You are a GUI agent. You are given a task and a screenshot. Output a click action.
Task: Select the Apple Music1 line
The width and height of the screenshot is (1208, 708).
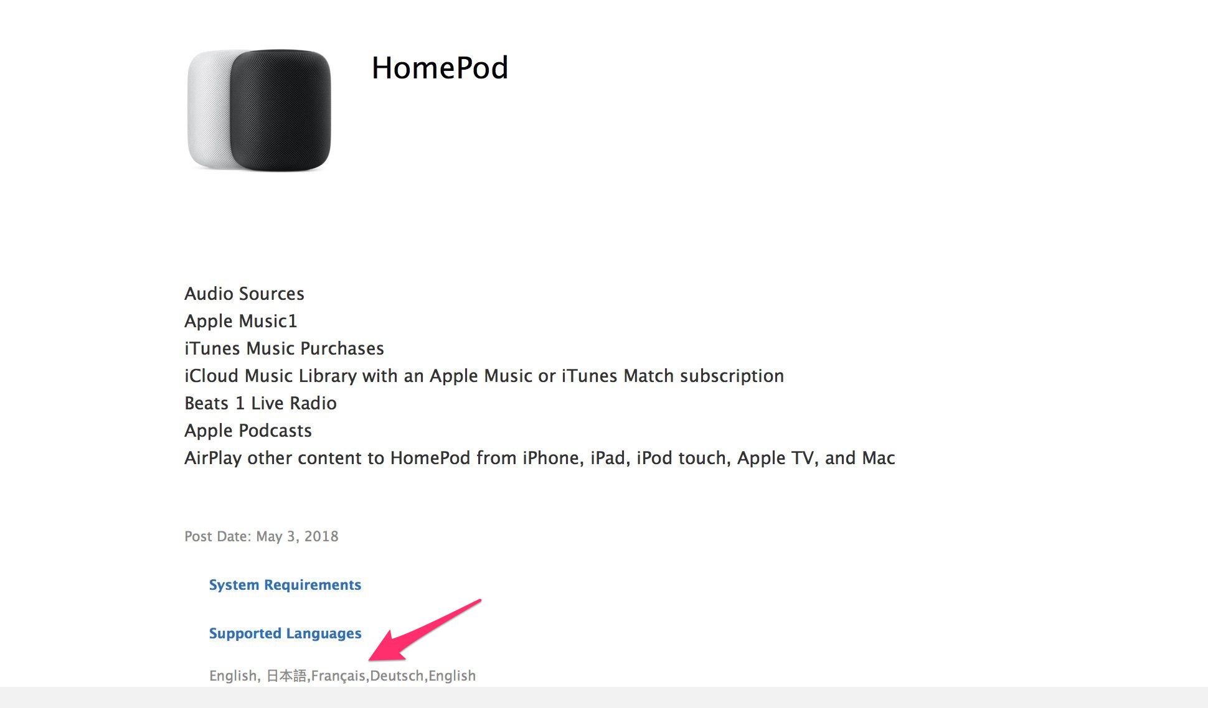241,321
